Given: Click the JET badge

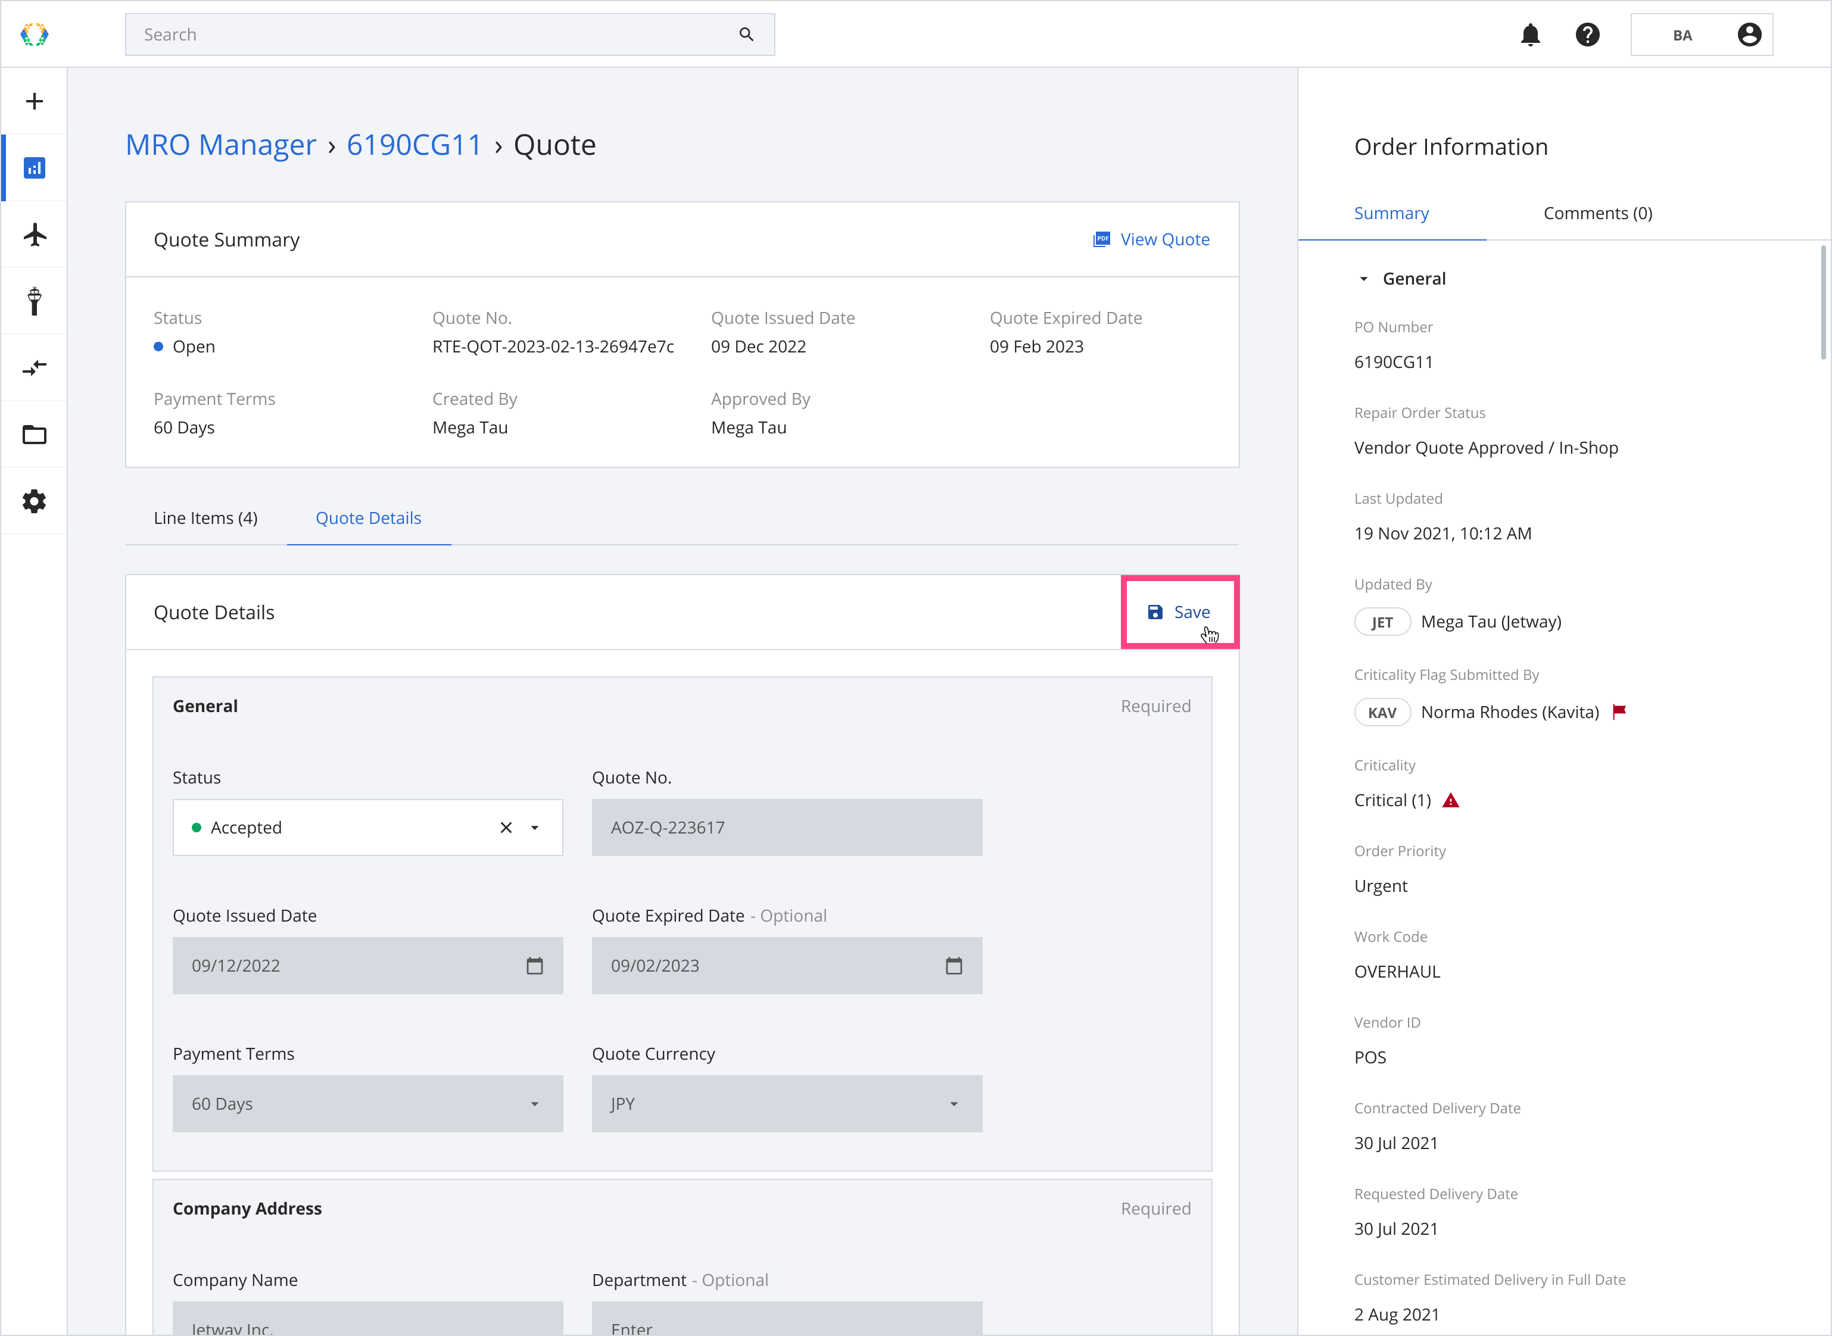Looking at the screenshot, I should [1382, 622].
